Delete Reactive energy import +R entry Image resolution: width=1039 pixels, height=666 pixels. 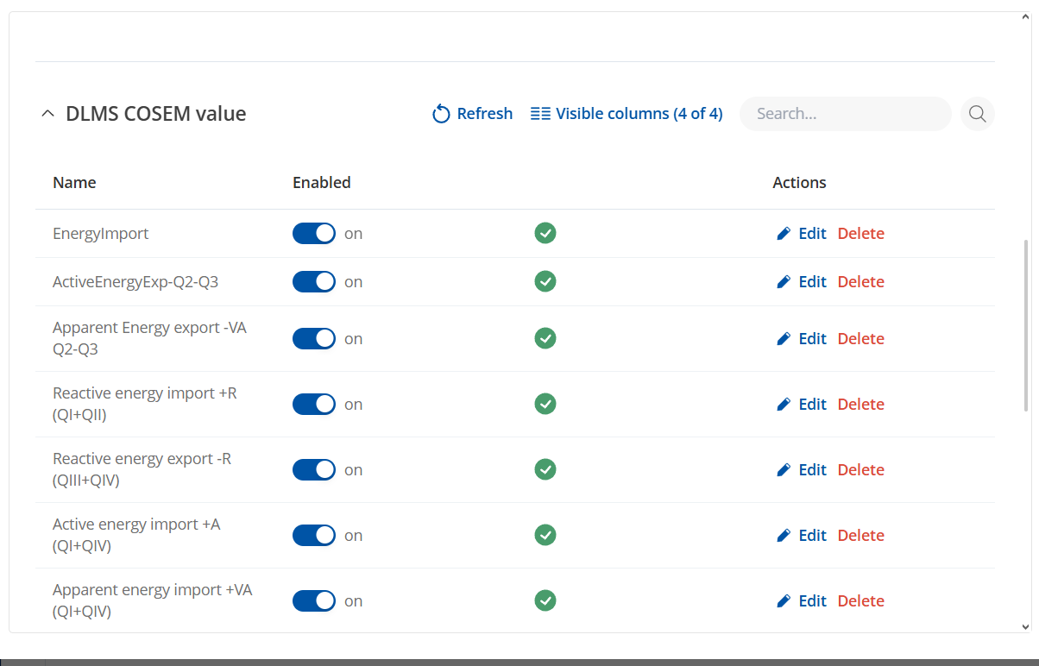(861, 405)
